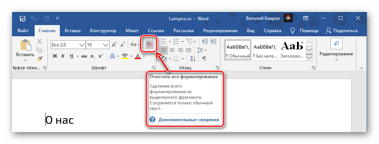Switch to Вставка tab
The image size is (379, 144).
(x=73, y=31)
